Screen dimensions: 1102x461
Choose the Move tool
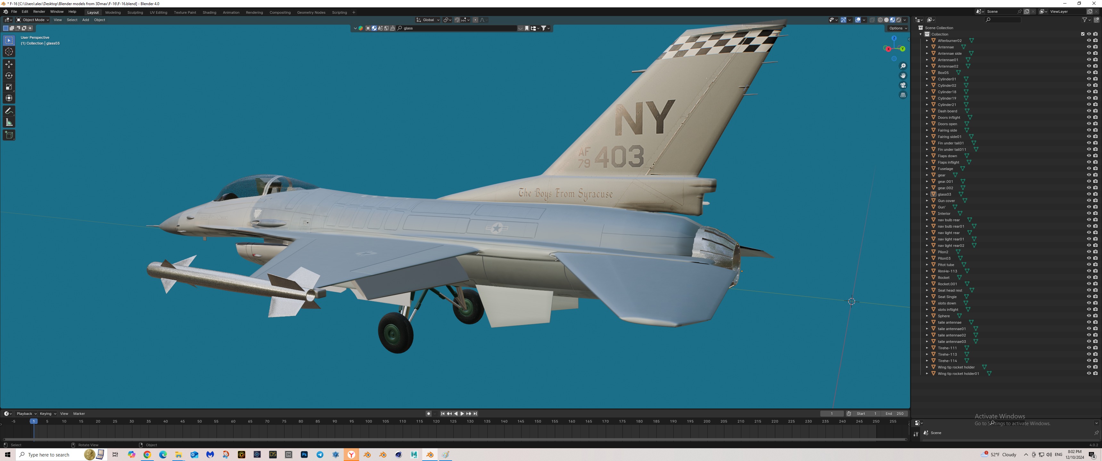[x=9, y=64]
